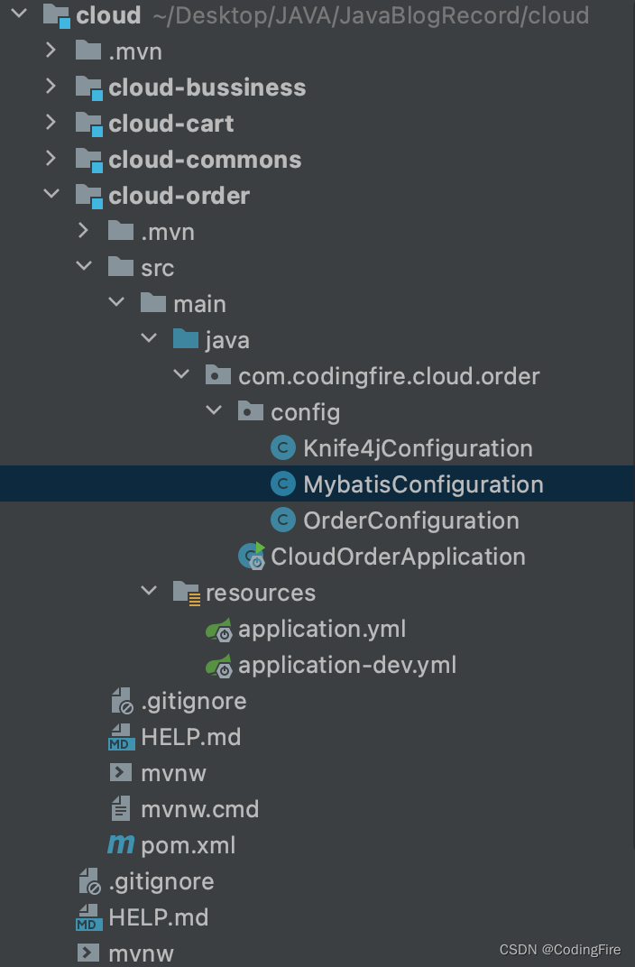The image size is (635, 967).
Task: Select MybatisConfiguration class in tree
Action: 423,484
